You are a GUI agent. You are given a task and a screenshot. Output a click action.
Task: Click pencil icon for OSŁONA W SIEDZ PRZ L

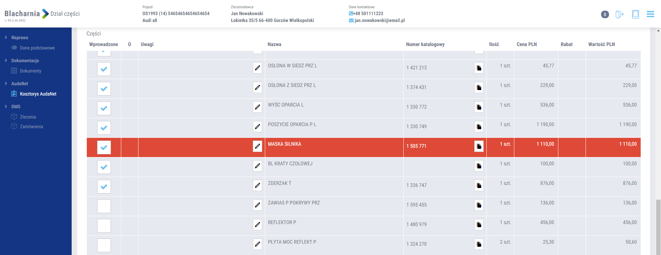[x=257, y=68]
